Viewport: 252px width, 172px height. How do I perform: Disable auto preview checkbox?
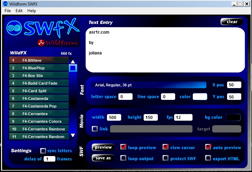click(x=208, y=147)
